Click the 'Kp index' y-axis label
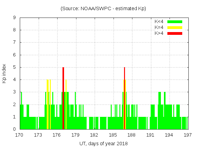 (4, 74)
